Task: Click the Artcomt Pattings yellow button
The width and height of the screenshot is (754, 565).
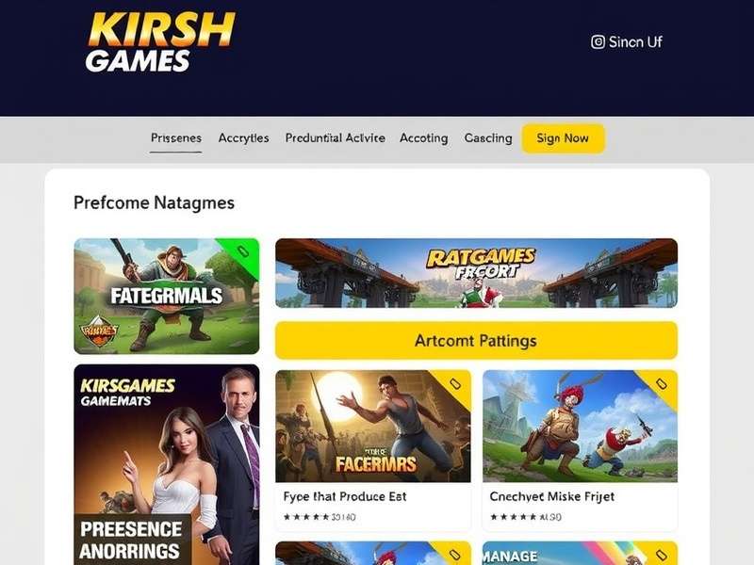Action: coord(476,341)
